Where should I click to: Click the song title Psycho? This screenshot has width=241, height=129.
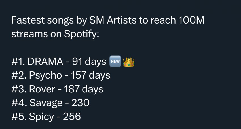(x=45, y=76)
